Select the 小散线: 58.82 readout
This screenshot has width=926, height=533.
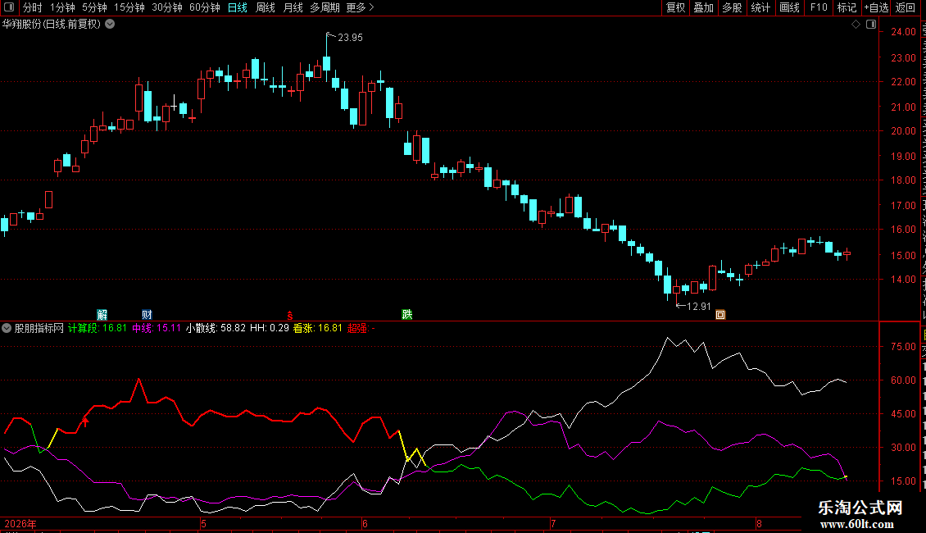(x=216, y=328)
